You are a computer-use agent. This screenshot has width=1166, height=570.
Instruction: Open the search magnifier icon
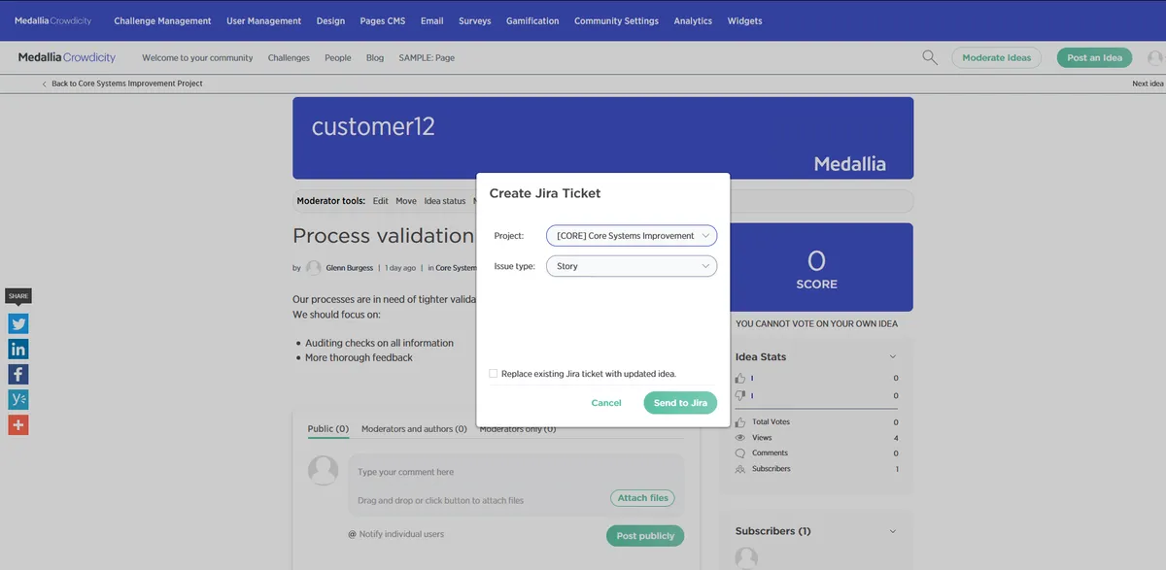[x=930, y=58]
